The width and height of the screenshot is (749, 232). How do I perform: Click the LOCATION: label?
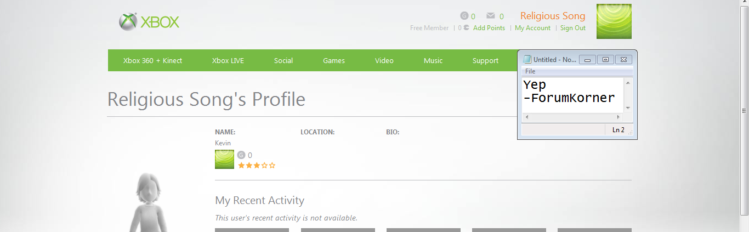click(x=317, y=132)
